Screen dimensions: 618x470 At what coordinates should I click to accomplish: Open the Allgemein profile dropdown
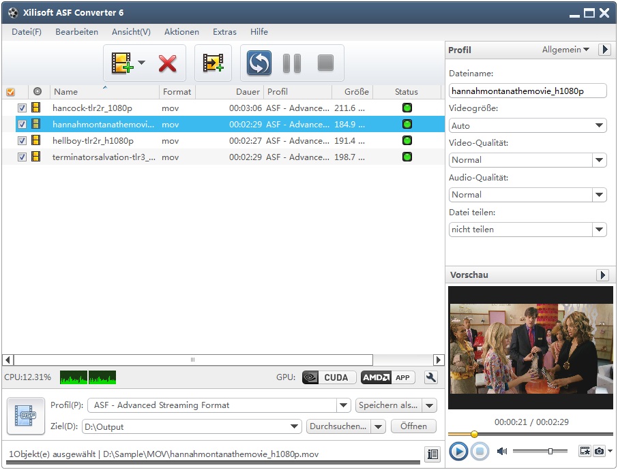point(565,50)
